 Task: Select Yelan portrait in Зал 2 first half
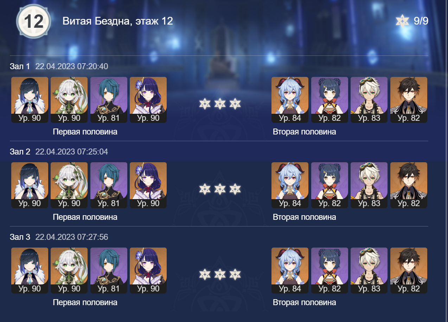(30, 185)
